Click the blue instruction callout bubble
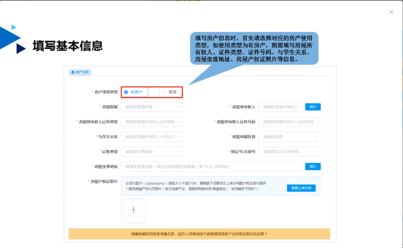The image size is (403, 248). tap(254, 48)
